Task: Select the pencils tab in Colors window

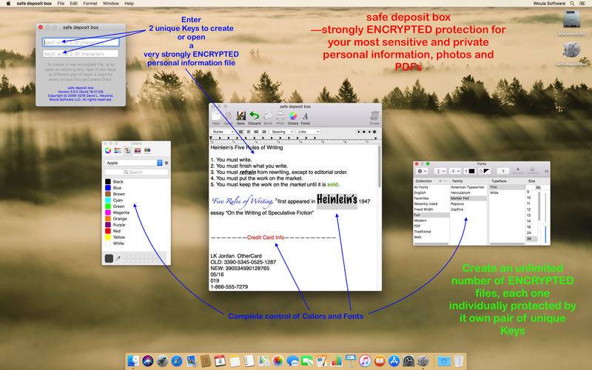Action: pos(147,151)
